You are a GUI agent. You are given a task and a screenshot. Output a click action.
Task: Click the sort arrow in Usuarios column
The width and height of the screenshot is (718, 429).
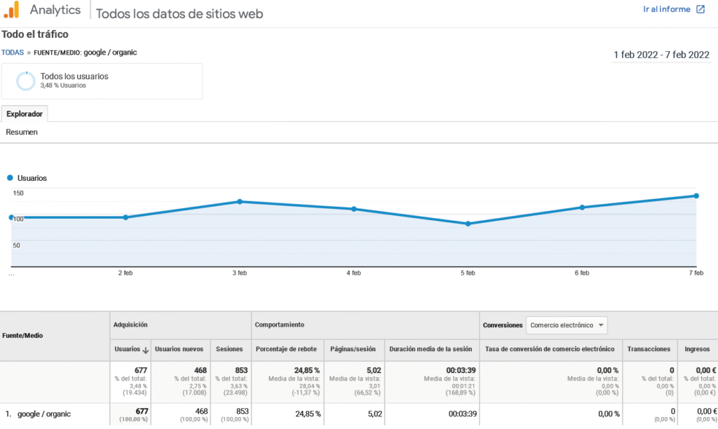pos(146,349)
